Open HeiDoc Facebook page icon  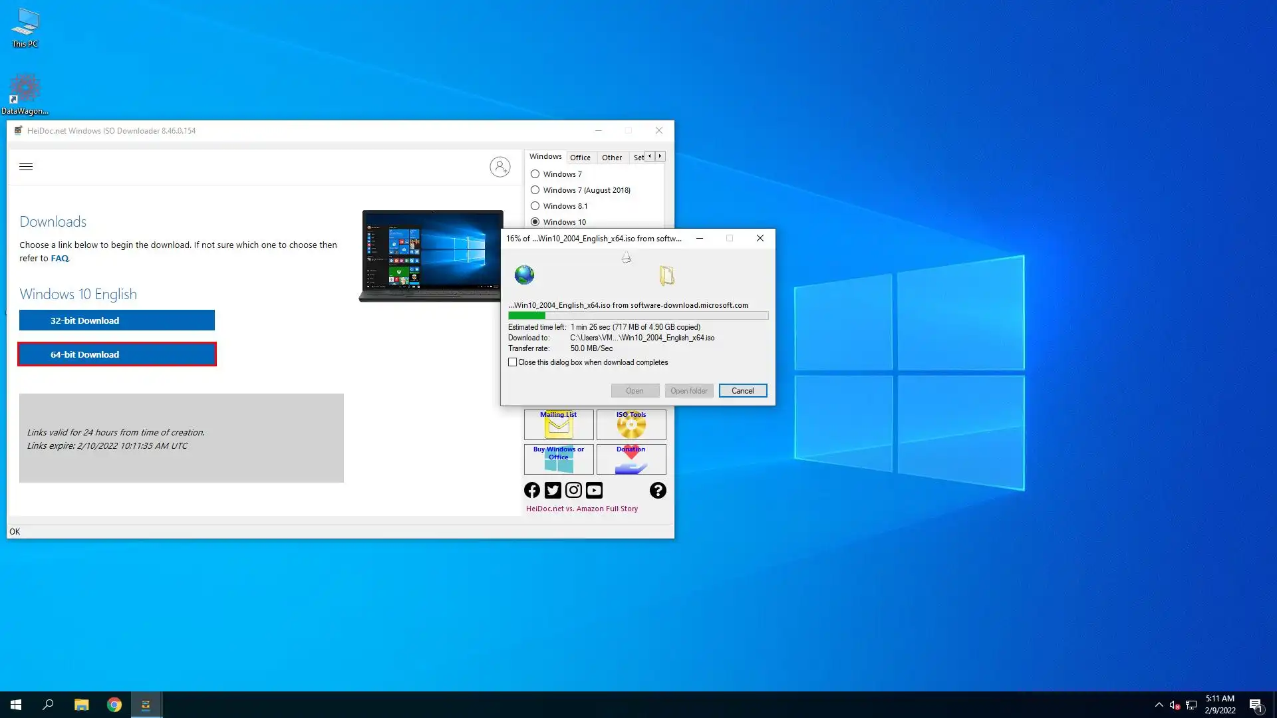pyautogui.click(x=532, y=491)
